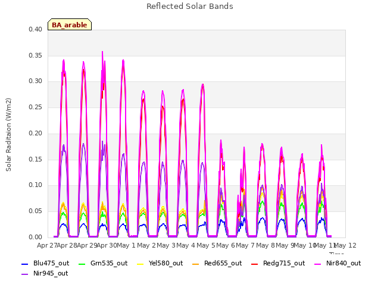Click the green Grn535_out legend swatch
Image resolution: width=381 pixels, height=285 pixels.
pyautogui.click(x=82, y=264)
